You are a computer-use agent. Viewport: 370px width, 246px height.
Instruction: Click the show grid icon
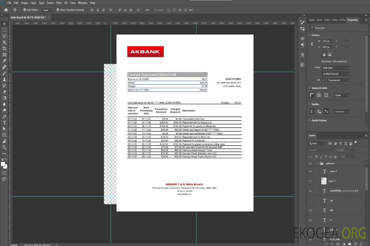click(x=319, y=95)
